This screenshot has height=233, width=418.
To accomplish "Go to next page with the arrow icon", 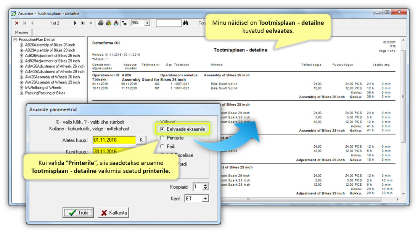I will point(75,23).
